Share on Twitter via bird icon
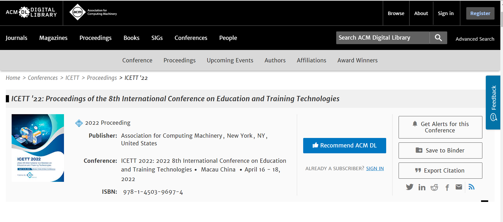This screenshot has height=222, width=503. pos(409,187)
